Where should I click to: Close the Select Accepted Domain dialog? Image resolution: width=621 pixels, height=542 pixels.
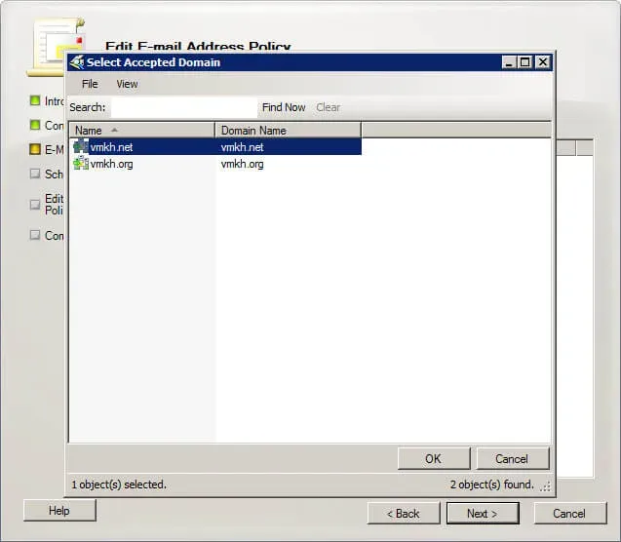543,62
